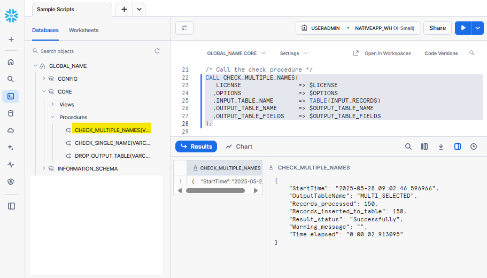Screen dimensions: 487x278
Task: Expand the INFORMATION_SCHEMA node
Action: click(x=44, y=168)
